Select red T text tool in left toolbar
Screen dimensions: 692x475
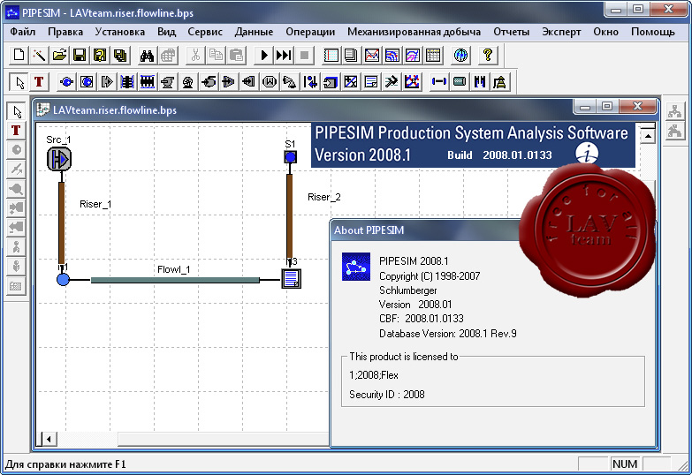pyautogui.click(x=16, y=131)
